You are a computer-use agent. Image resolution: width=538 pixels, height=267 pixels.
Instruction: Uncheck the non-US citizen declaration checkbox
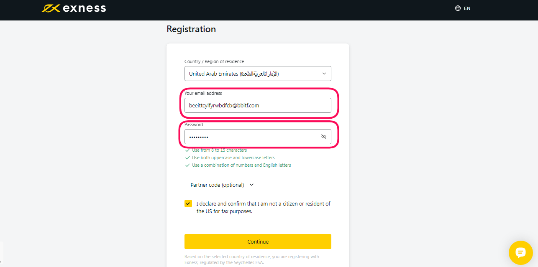188,203
